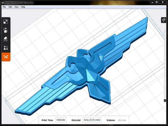Image resolution: width=168 pixels, height=126 pixels.
Task: Click the Estimate print time button
Action: click(x=61, y=120)
